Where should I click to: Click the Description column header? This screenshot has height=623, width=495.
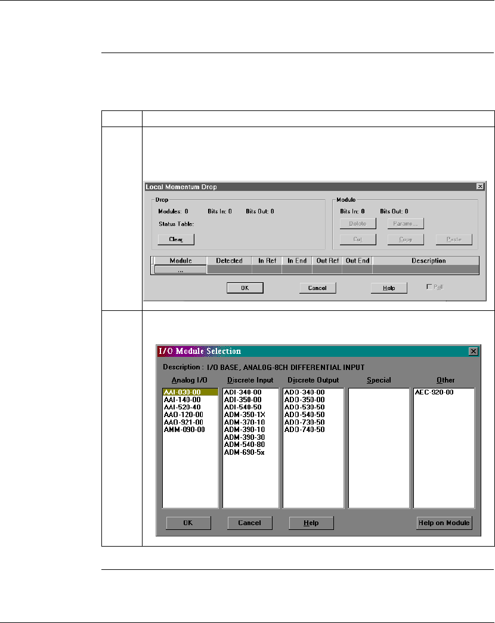(428, 261)
